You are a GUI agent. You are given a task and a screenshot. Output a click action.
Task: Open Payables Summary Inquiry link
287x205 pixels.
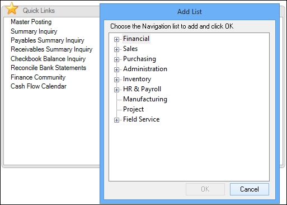pos(48,40)
